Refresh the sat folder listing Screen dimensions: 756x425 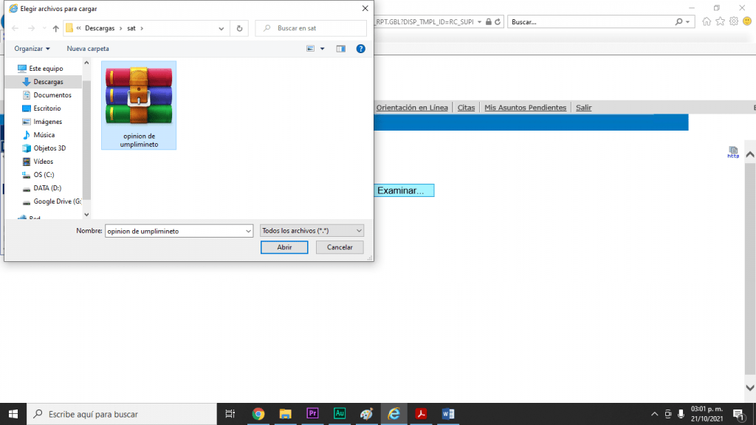point(239,29)
